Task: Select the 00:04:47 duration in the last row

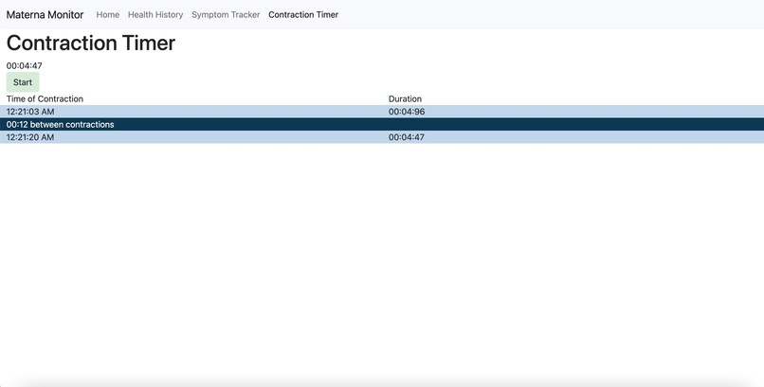Action: [x=407, y=137]
